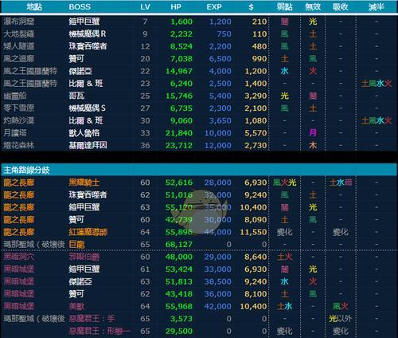The image size is (398, 338).
Task: Select the 月讀塔 location cell
Action: 15,133
